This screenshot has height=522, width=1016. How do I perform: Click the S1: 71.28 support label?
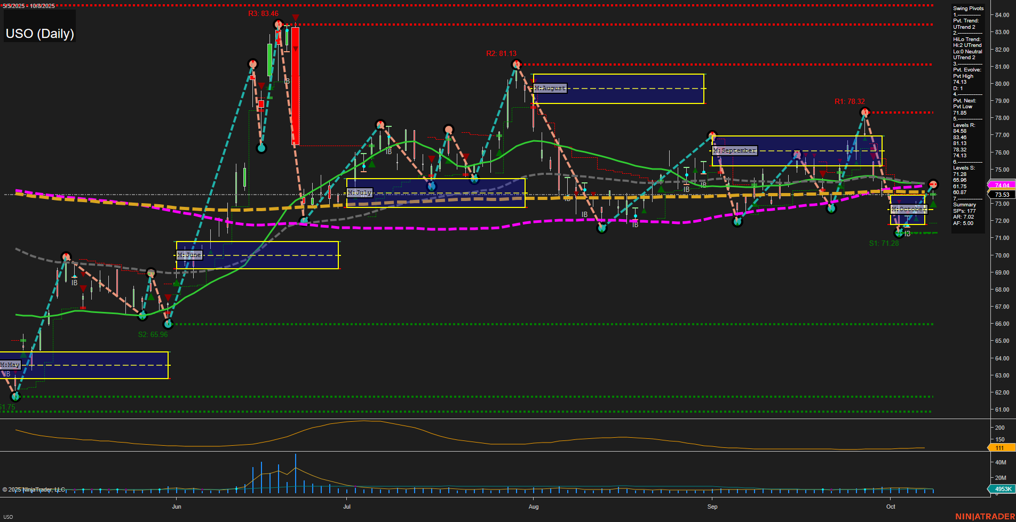click(x=884, y=243)
